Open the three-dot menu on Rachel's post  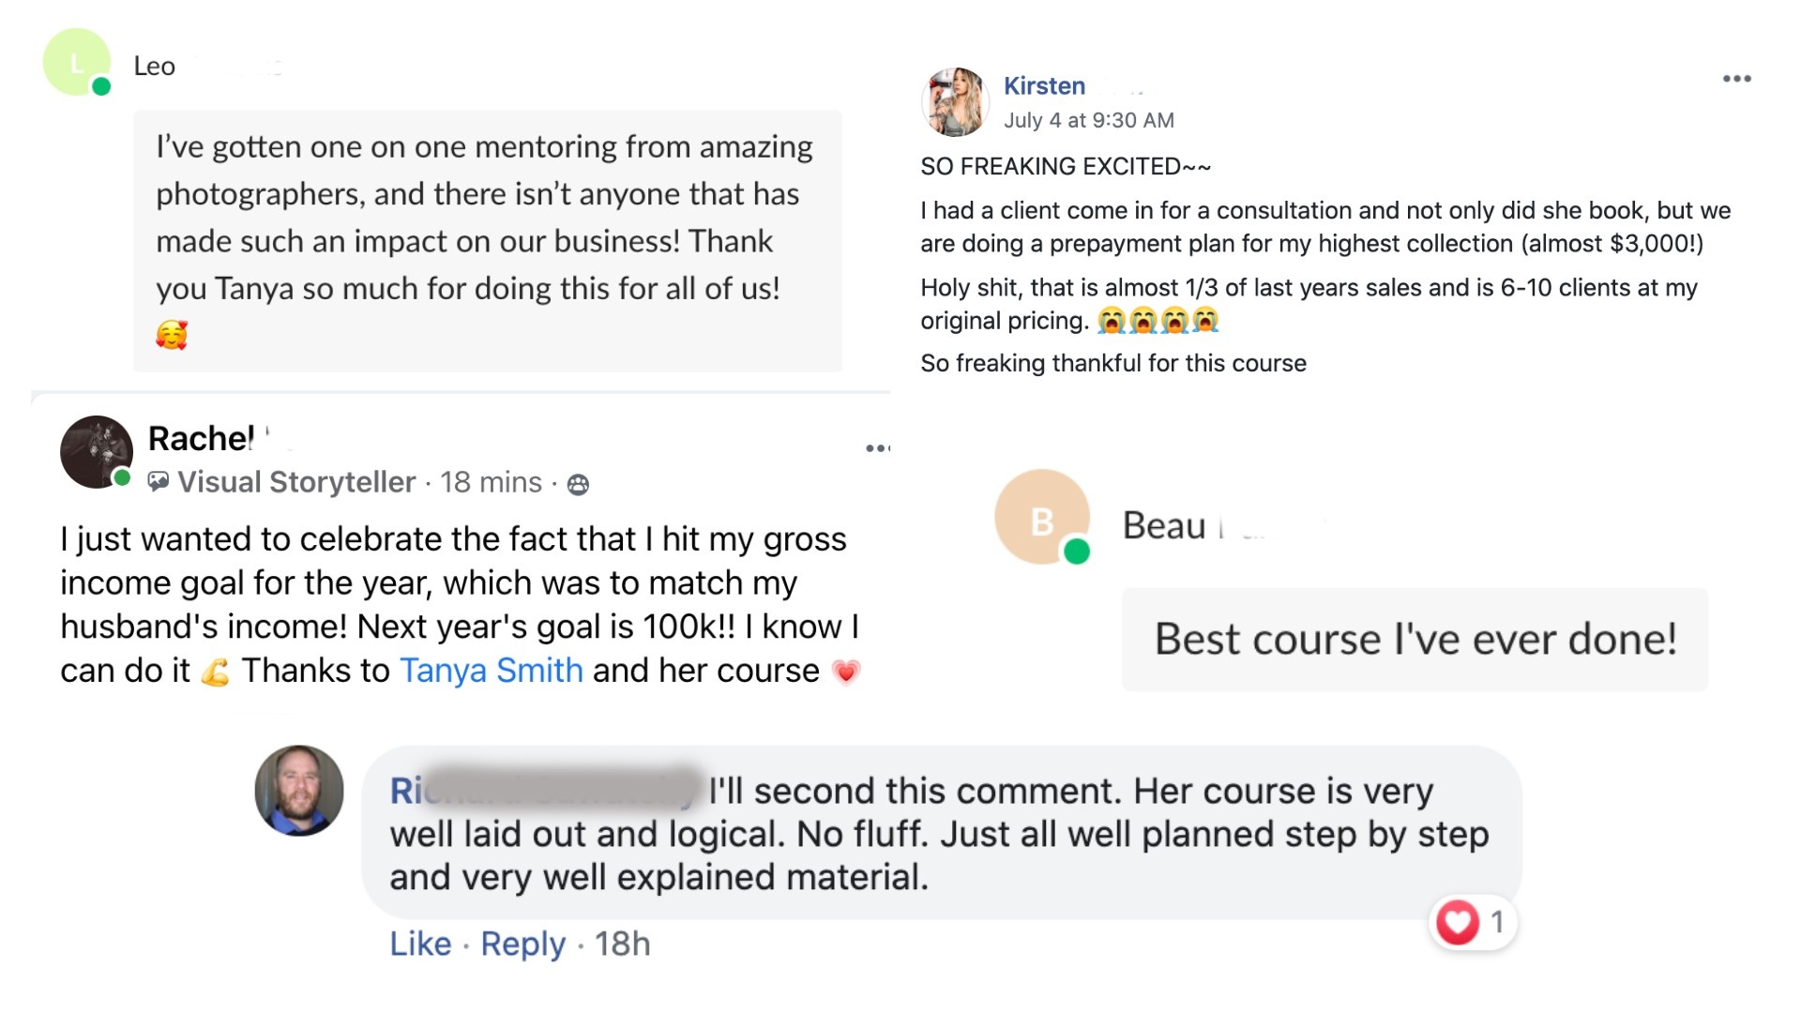click(x=877, y=448)
